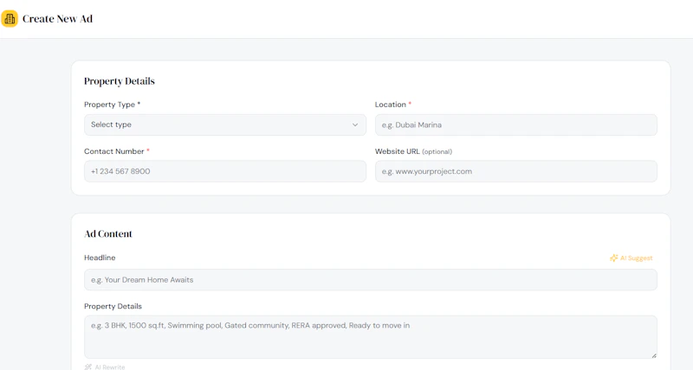Viewport: 693px width, 370px height.
Task: Click the yellow building logo icon
Action: (x=10, y=18)
